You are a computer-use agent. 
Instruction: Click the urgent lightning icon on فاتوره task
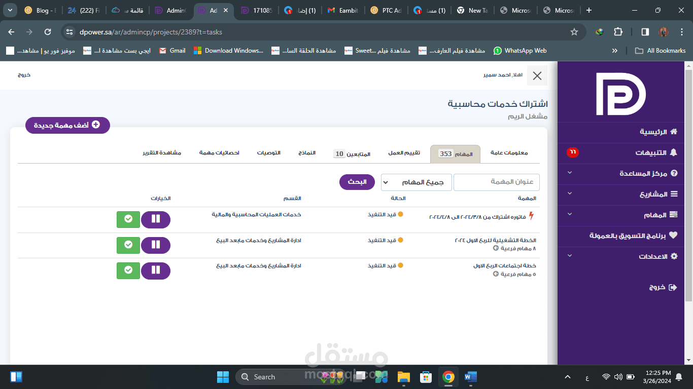pos(532,216)
